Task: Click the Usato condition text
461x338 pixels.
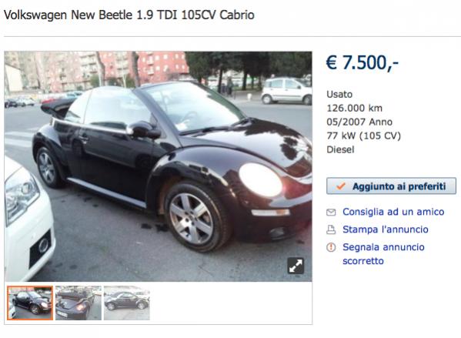Action: click(x=339, y=95)
